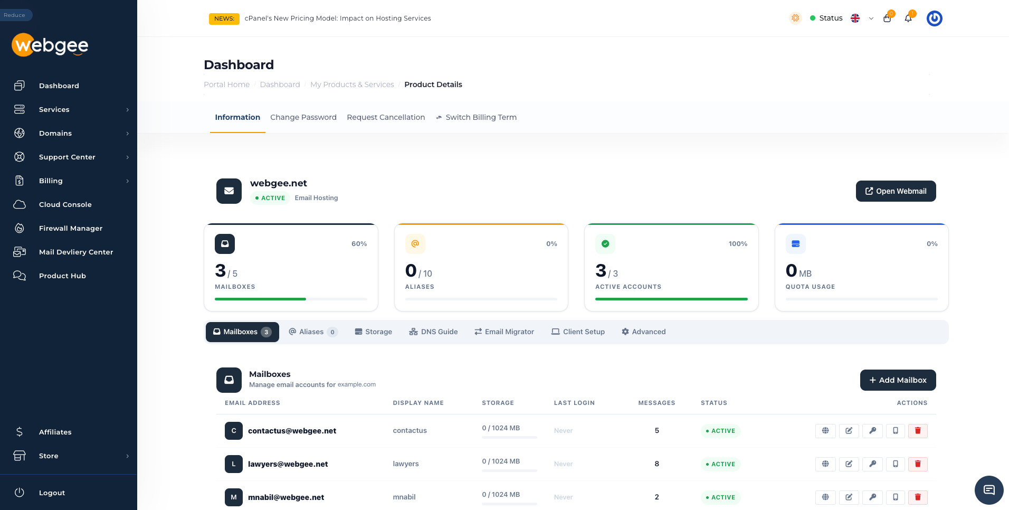Collapse the sidebar with the Reduce button
This screenshot has height=510, width=1009.
[16, 15]
